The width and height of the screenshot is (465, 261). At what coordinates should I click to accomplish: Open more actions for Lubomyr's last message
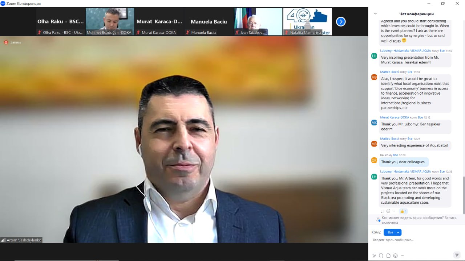pos(394,211)
